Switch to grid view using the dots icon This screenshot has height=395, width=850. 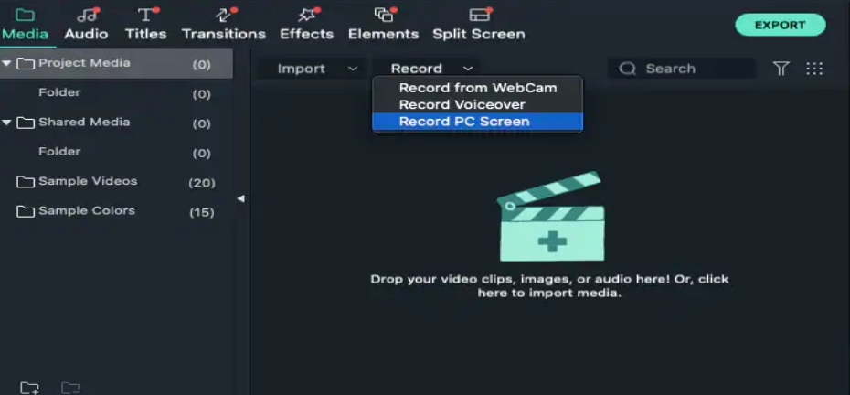814,69
